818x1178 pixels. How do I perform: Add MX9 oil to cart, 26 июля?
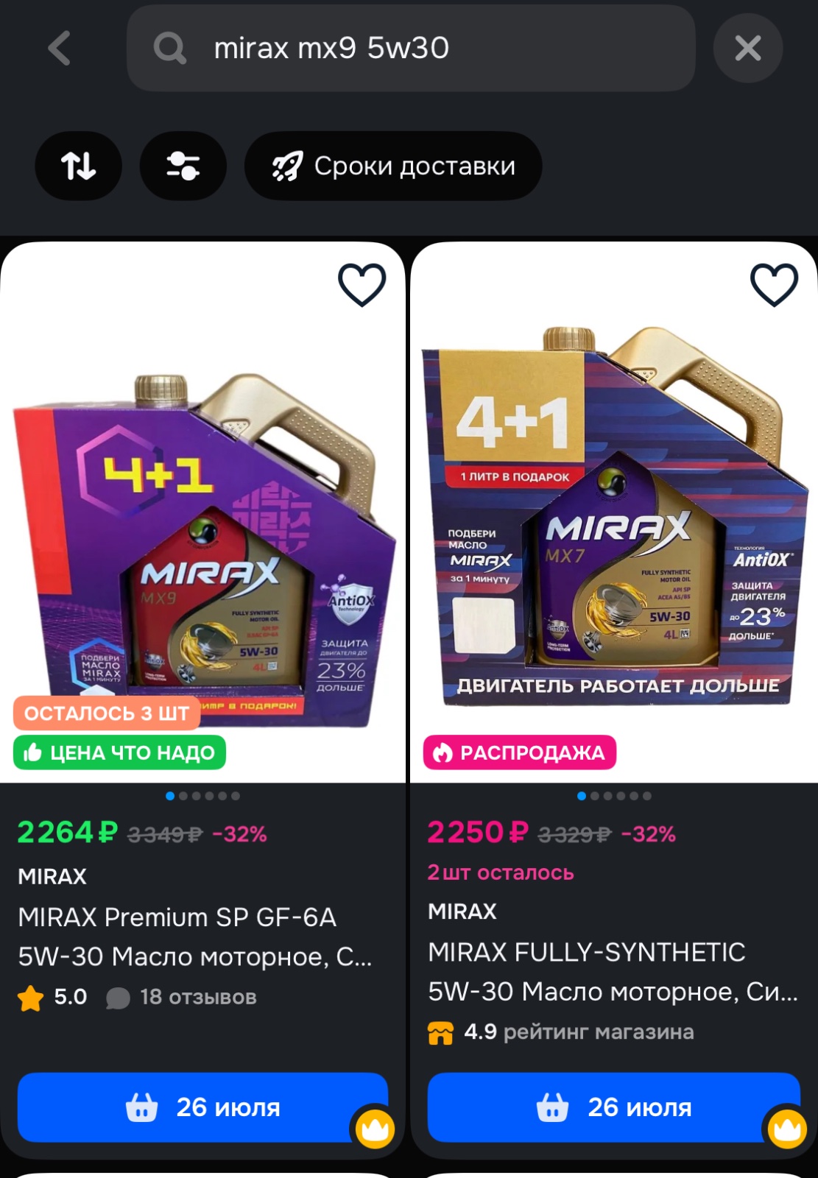(202, 1107)
